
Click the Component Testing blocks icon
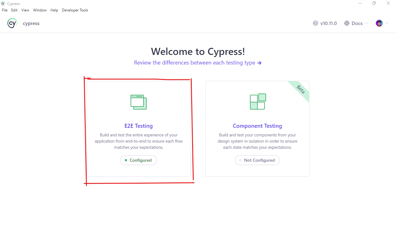(258, 102)
